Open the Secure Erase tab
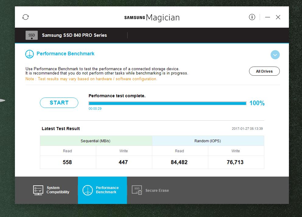This screenshot has width=302, height=217. click(150, 190)
